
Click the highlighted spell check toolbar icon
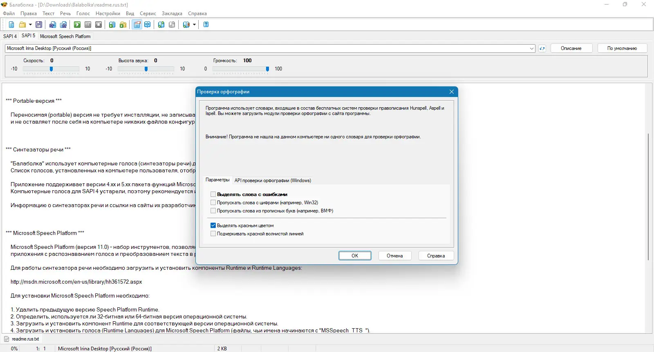[137, 25]
